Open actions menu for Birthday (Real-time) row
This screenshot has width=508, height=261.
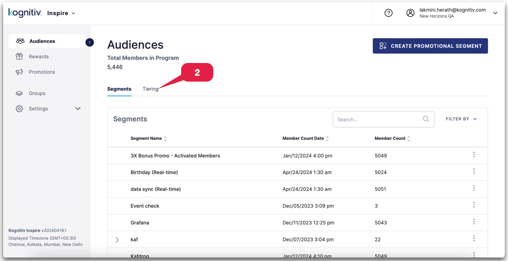click(474, 171)
